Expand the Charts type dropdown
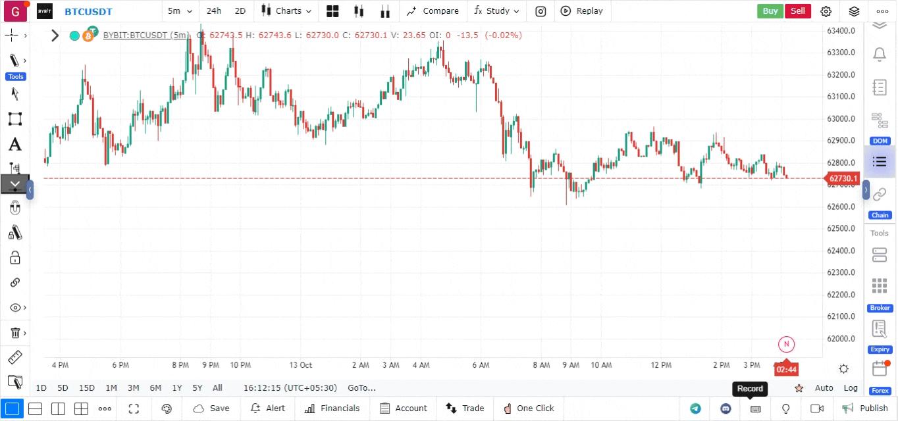Viewport: 898px width, 421px height. tap(286, 11)
